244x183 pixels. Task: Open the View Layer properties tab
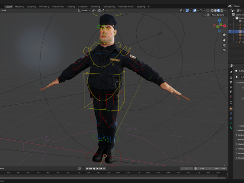coord(231,87)
